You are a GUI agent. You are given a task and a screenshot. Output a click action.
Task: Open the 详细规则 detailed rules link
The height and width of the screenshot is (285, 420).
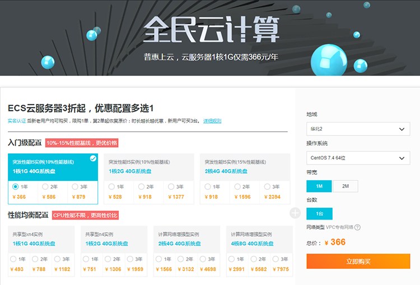212,121
